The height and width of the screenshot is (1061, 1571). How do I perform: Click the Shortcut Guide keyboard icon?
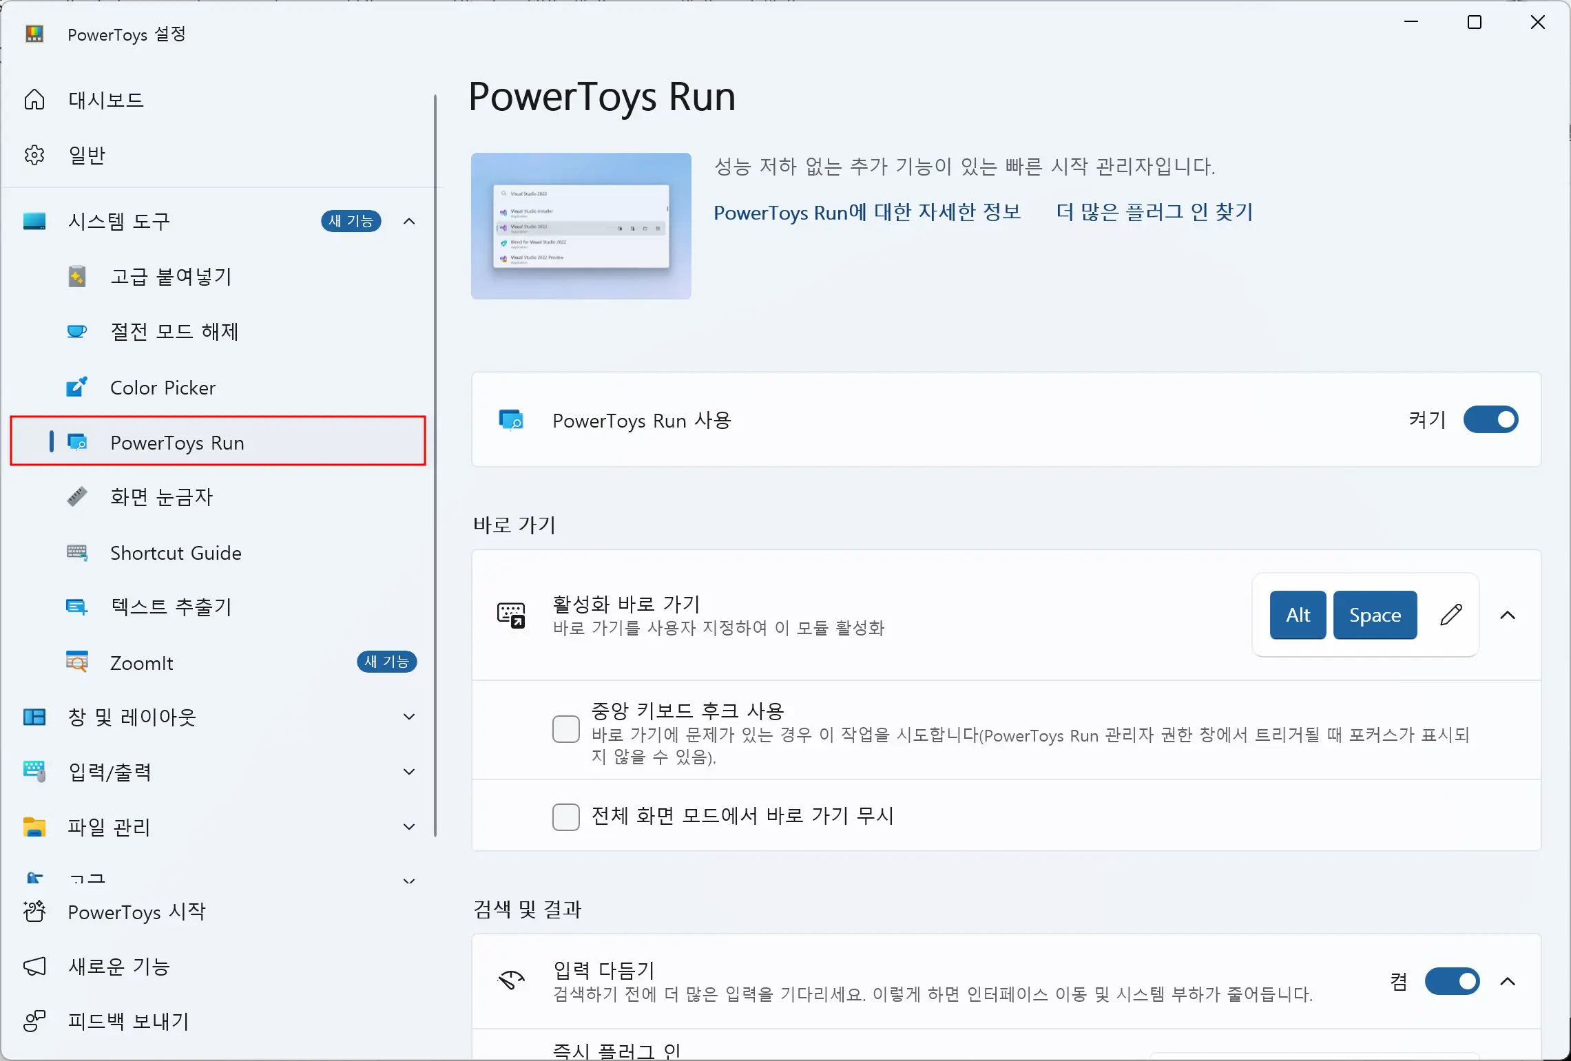coord(76,552)
